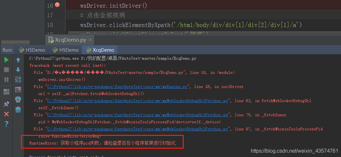341x157 pixels.
Task: Rerun XcqDemo with the green play icon
Action: point(6,60)
